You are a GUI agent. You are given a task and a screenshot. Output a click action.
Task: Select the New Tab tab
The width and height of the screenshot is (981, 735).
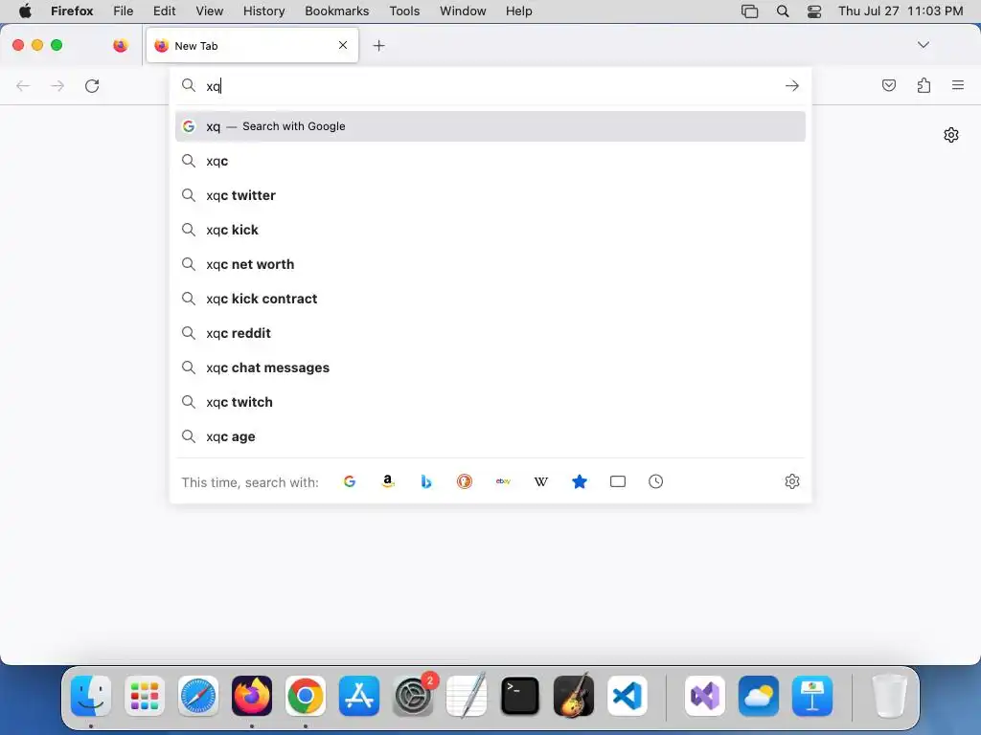[x=252, y=46]
